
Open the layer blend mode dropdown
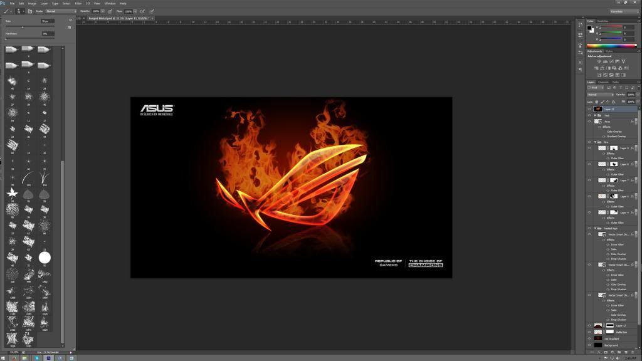601,95
